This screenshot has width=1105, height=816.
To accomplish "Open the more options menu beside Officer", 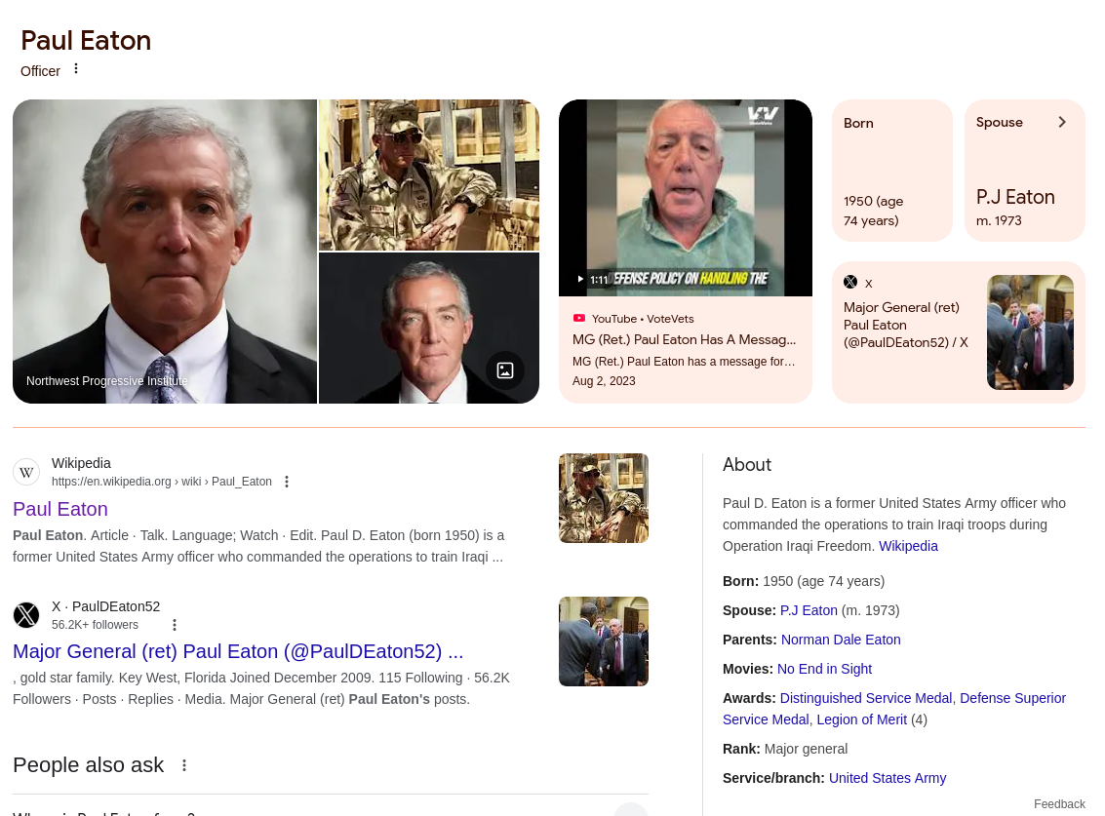I will pyautogui.click(x=76, y=69).
